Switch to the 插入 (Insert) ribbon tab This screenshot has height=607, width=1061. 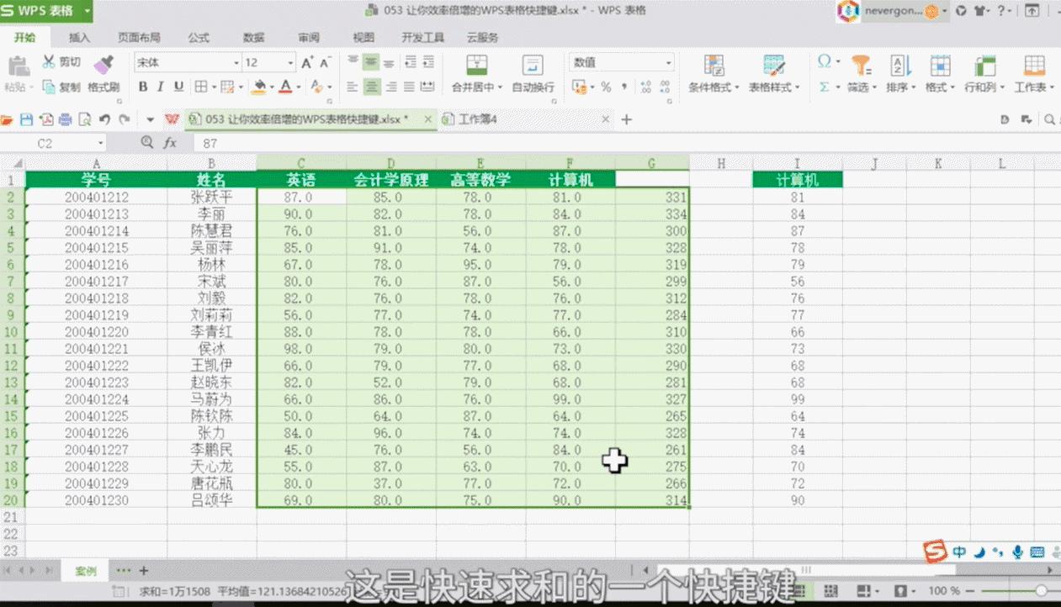[x=79, y=38]
